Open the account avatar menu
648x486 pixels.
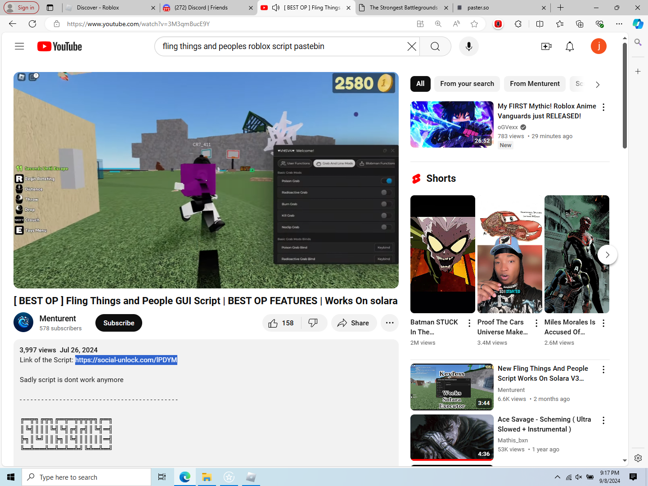598,46
